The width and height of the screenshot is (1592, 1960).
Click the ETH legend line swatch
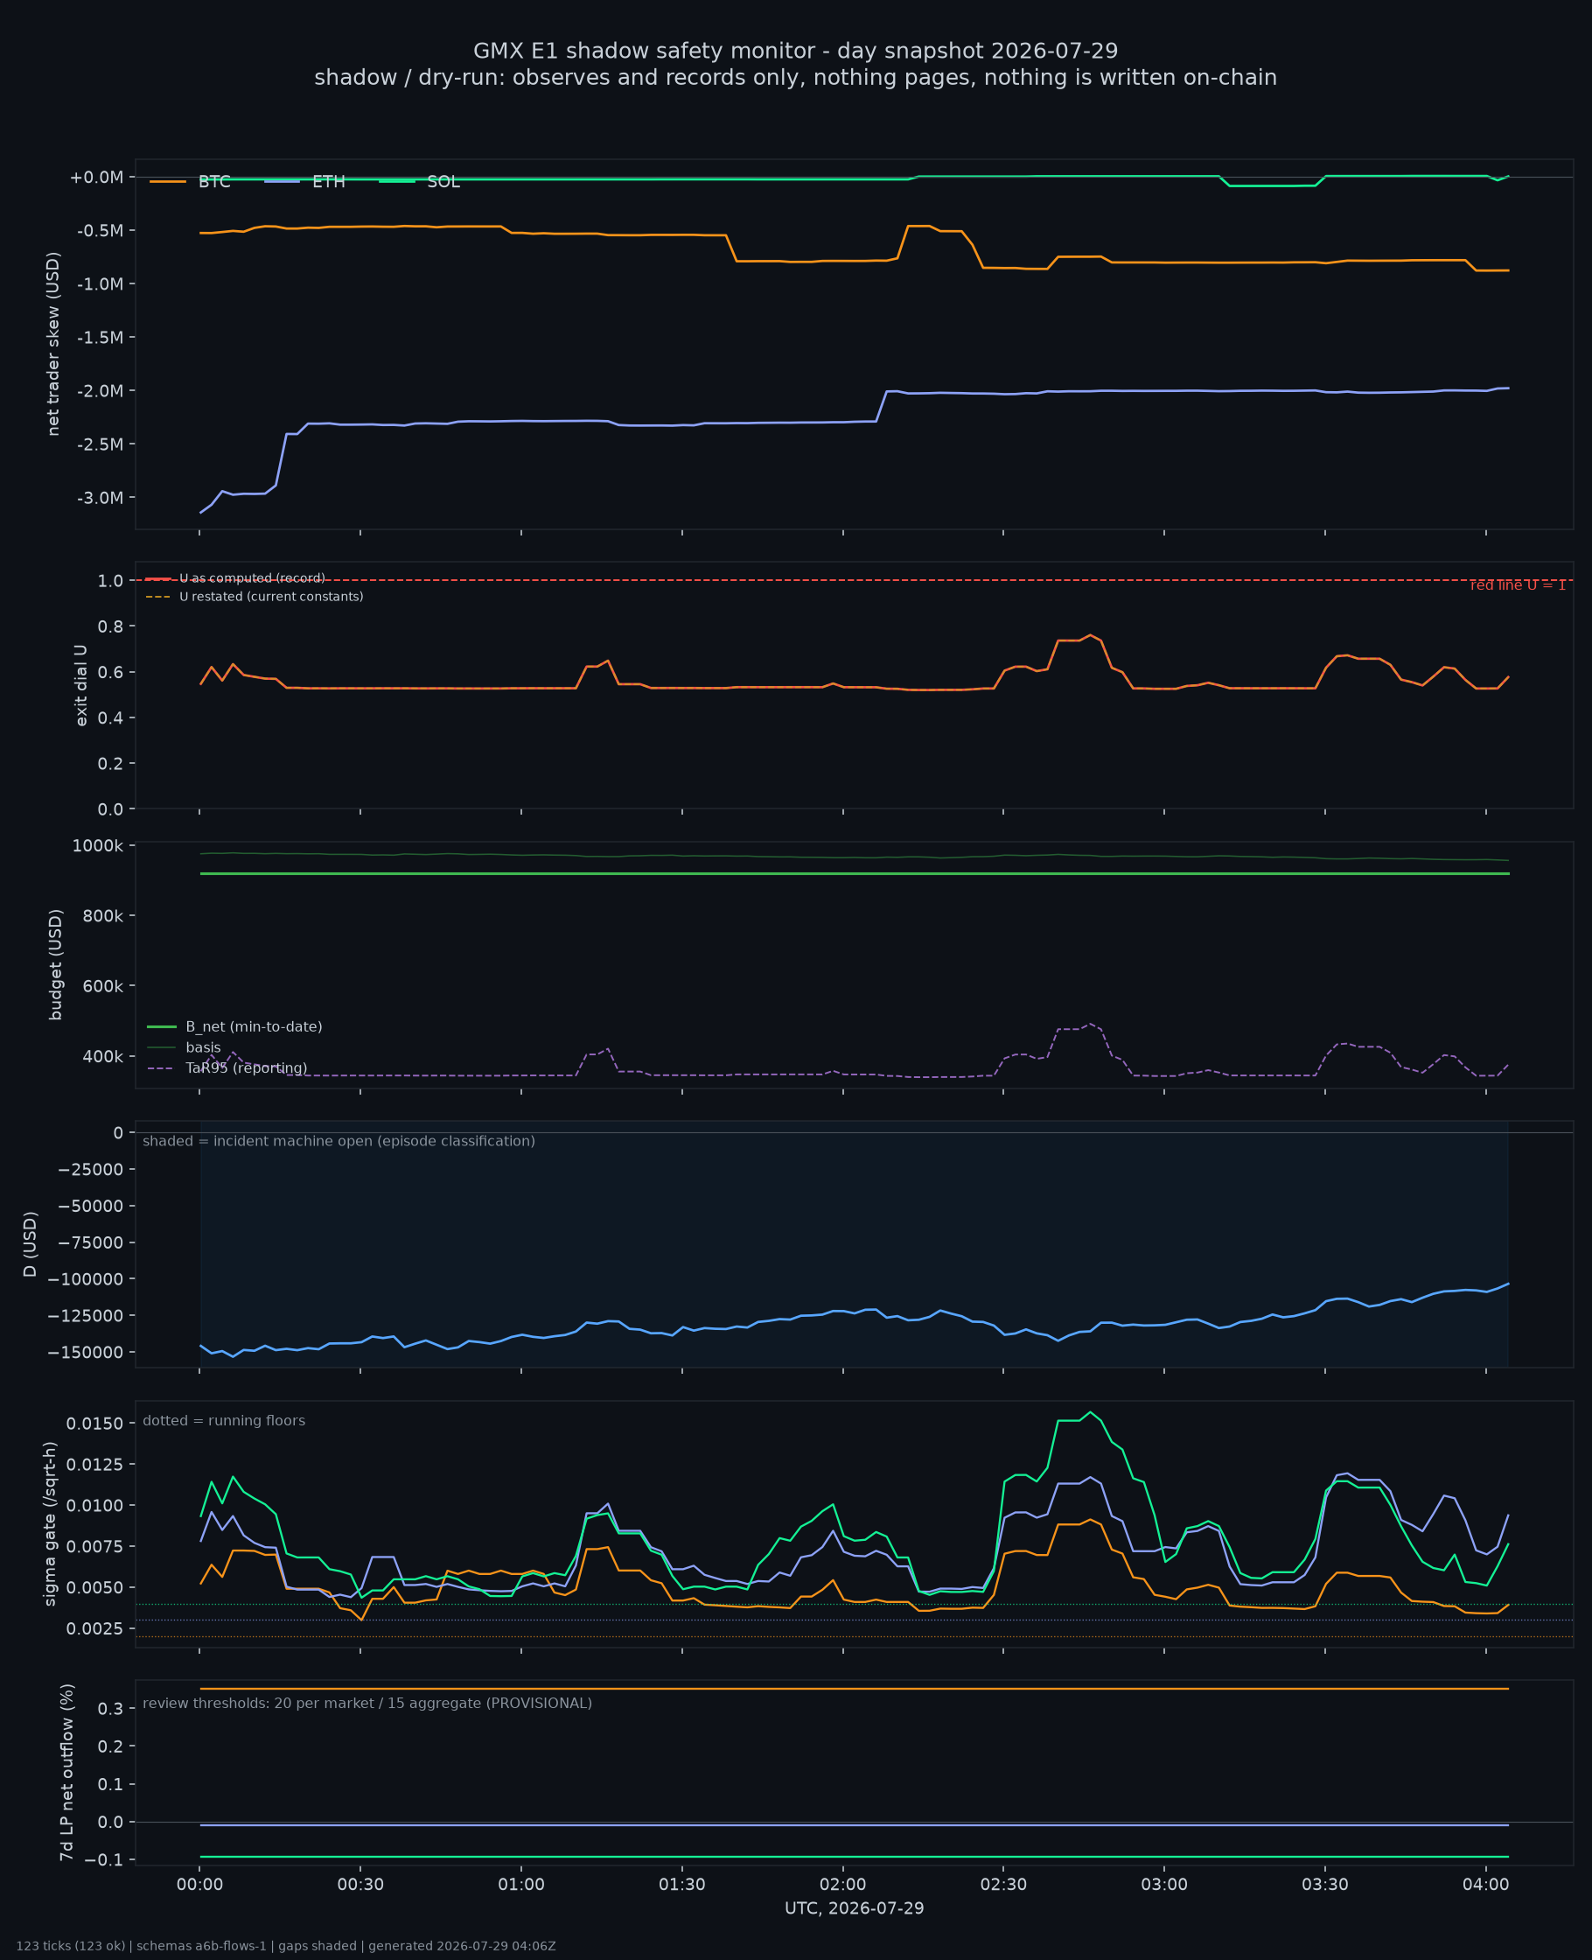point(283,182)
